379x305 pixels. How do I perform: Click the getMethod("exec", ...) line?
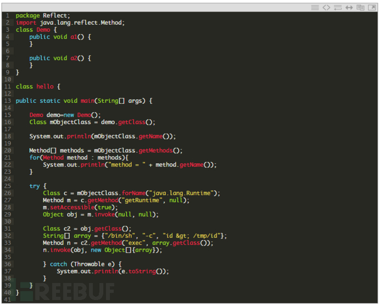(x=128, y=243)
